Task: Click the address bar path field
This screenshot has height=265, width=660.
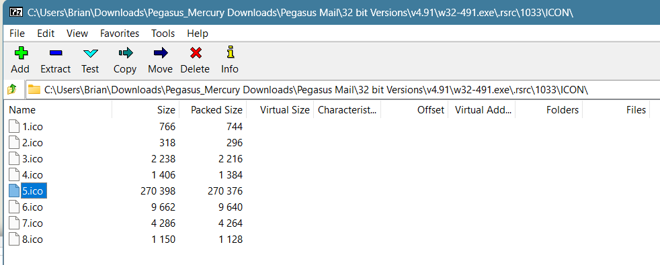Action: click(x=343, y=89)
